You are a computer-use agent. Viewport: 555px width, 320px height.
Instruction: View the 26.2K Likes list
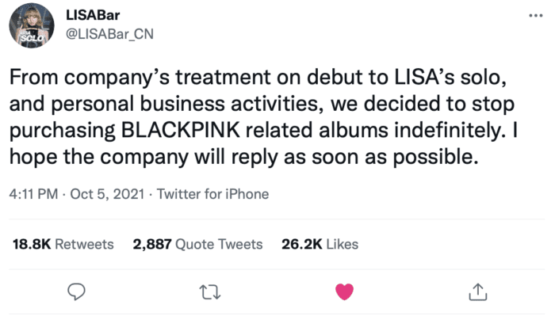[320, 244]
